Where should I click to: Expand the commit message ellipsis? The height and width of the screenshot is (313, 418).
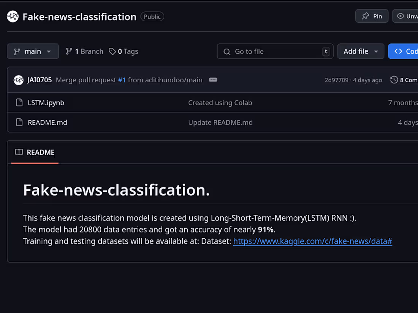[213, 80]
